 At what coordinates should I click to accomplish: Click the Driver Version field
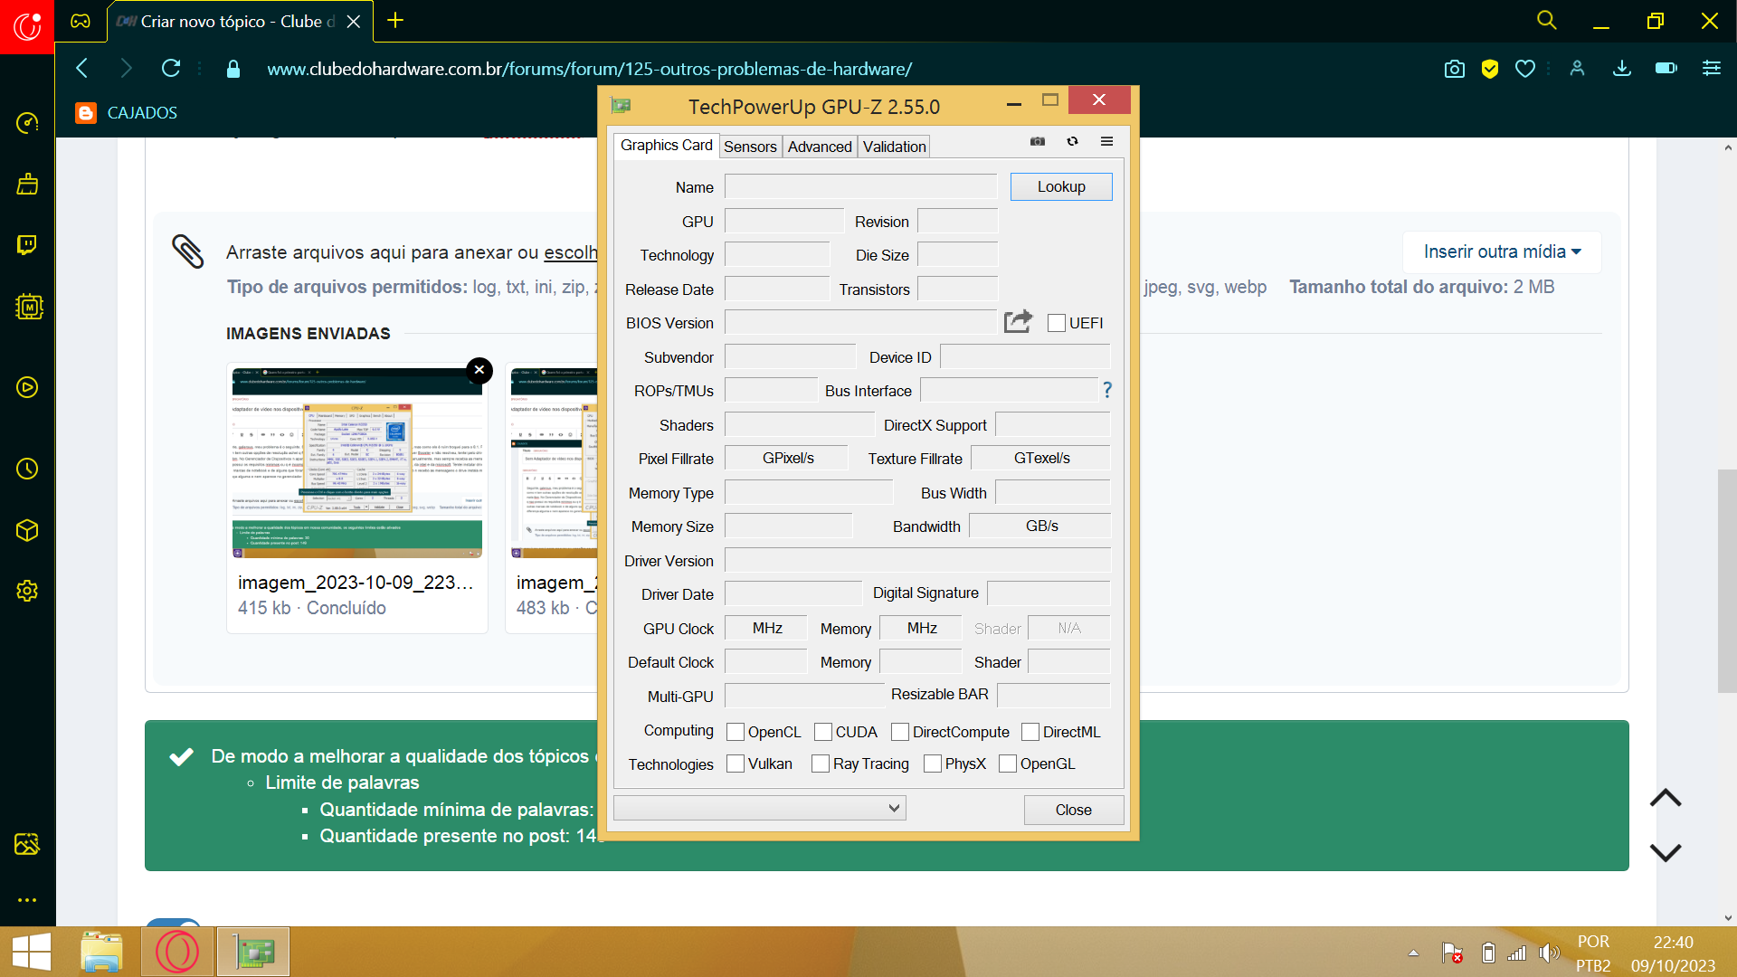click(x=917, y=560)
